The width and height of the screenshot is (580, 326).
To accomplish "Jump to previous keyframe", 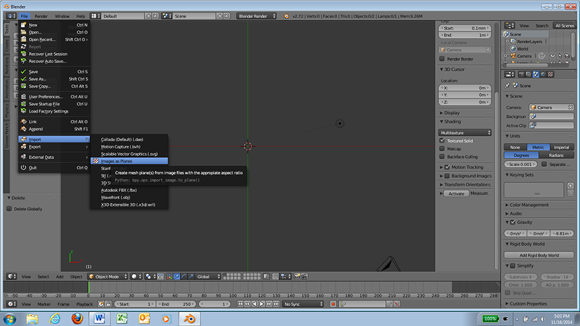I will tap(247, 304).
